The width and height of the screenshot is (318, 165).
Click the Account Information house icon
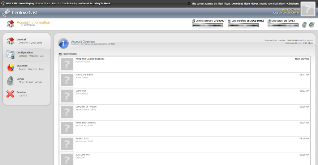(x=10, y=24)
